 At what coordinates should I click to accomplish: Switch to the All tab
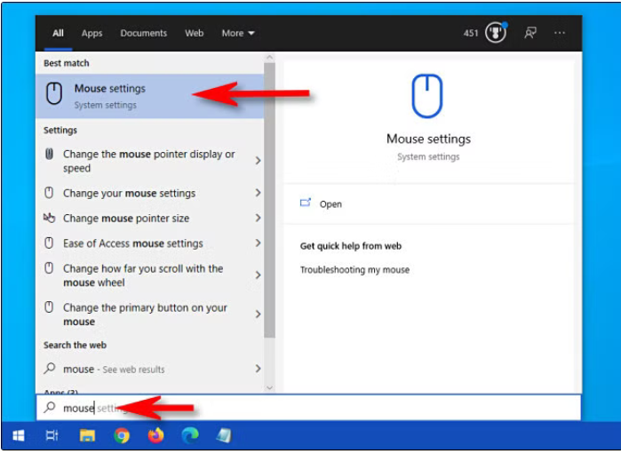(58, 33)
